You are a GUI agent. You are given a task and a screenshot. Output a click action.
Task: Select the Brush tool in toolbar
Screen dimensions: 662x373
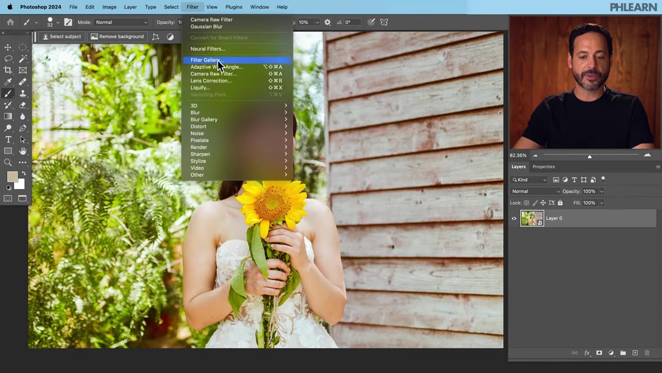[8, 93]
